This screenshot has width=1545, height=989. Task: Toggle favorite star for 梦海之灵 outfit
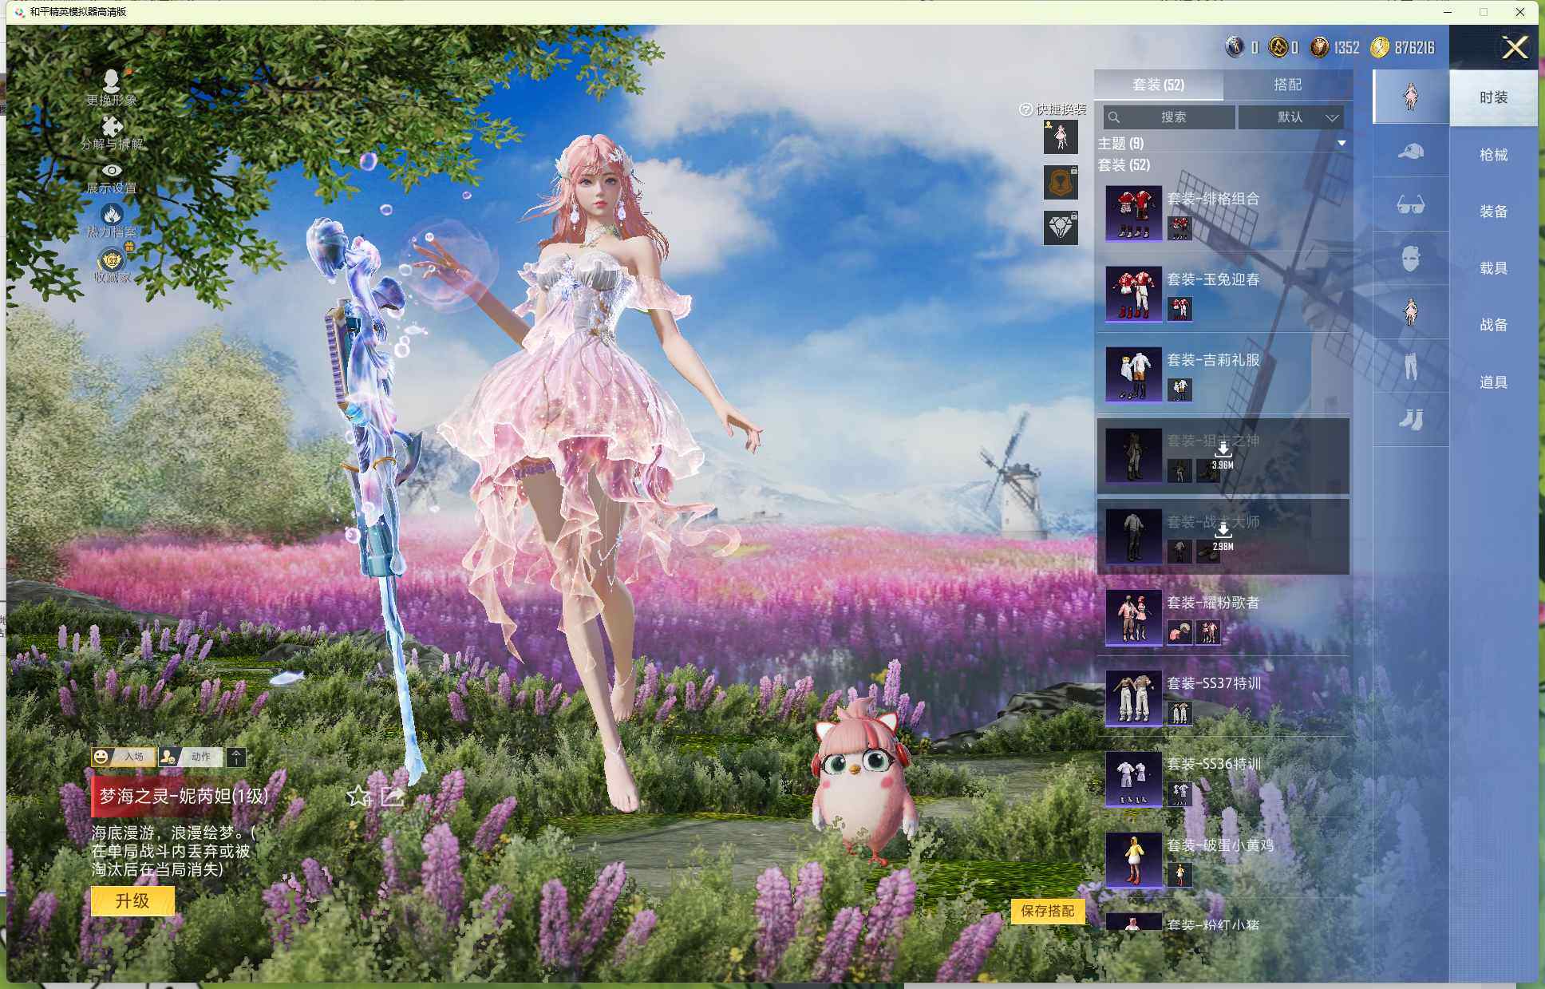point(358,796)
